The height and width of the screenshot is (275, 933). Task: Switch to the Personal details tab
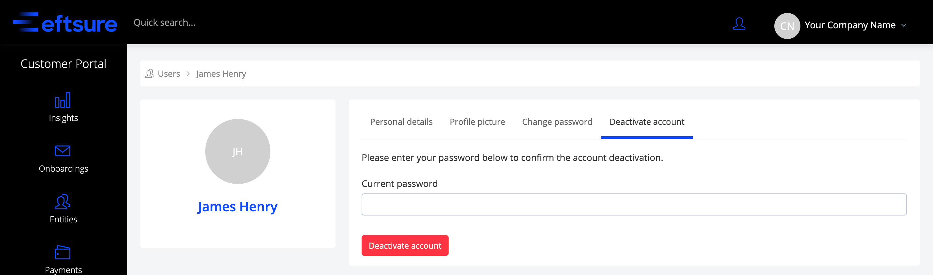pyautogui.click(x=401, y=122)
